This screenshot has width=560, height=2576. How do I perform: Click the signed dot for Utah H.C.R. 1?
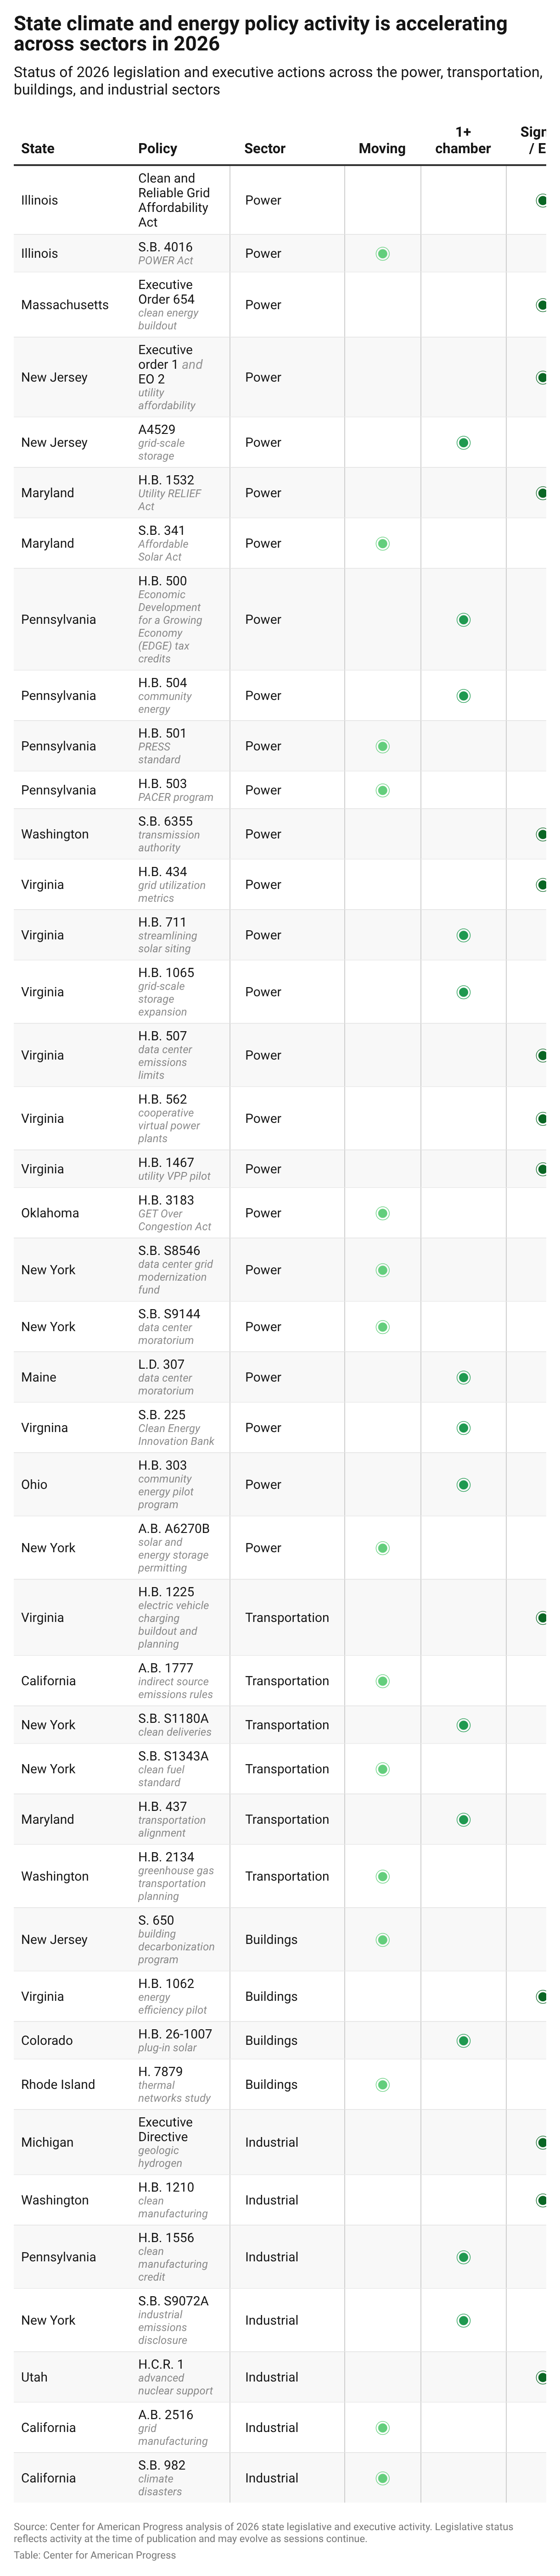542,2377
